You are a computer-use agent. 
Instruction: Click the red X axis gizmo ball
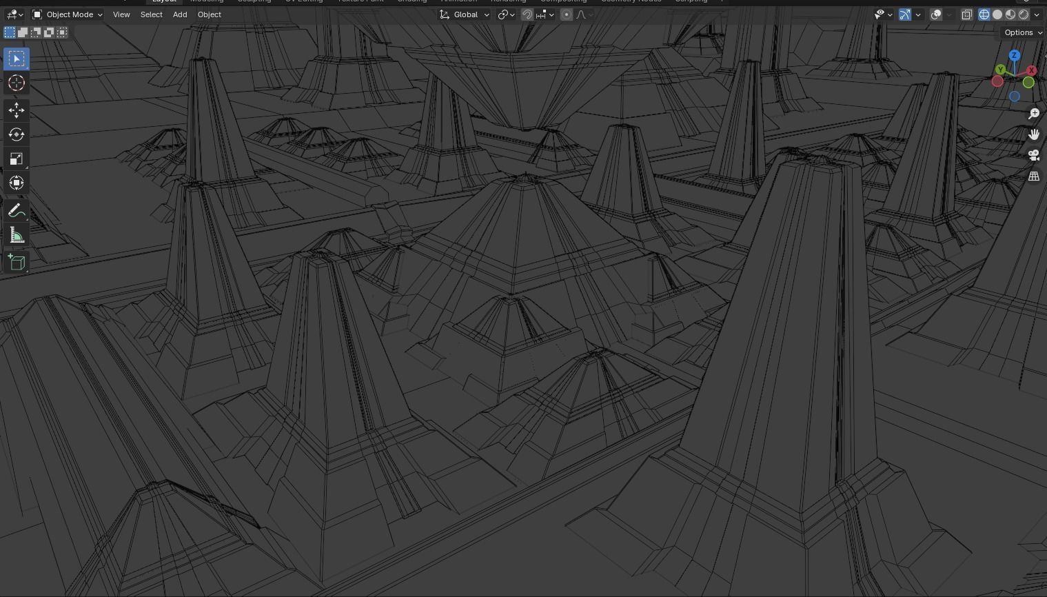pos(1031,70)
